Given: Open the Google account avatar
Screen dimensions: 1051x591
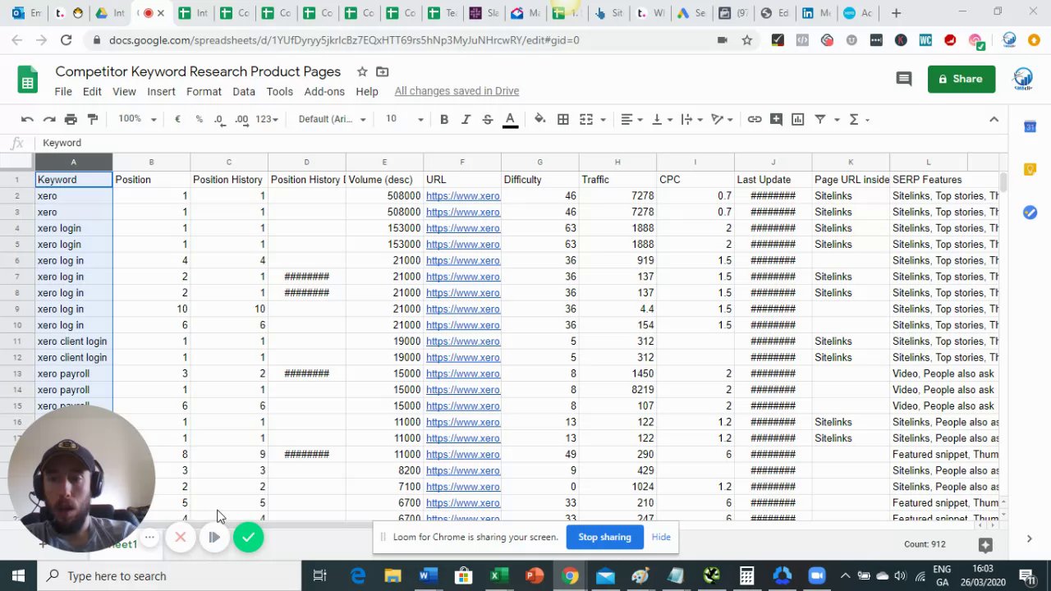Looking at the screenshot, I should coord(1023,79).
